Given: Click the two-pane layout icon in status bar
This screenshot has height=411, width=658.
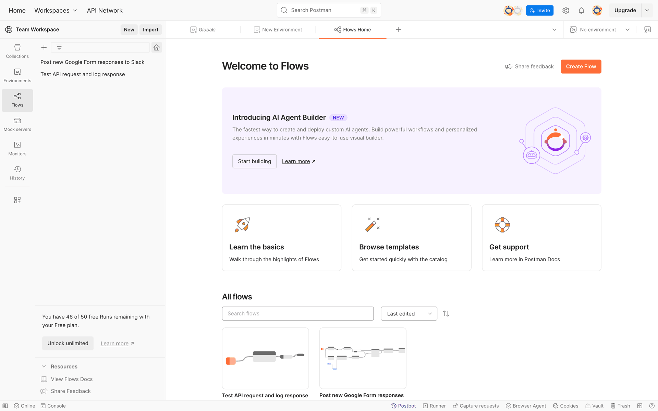Looking at the screenshot, I should [639, 406].
